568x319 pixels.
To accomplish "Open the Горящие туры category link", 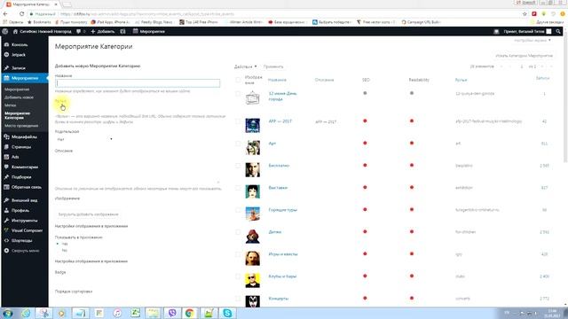I will click(x=282, y=210).
